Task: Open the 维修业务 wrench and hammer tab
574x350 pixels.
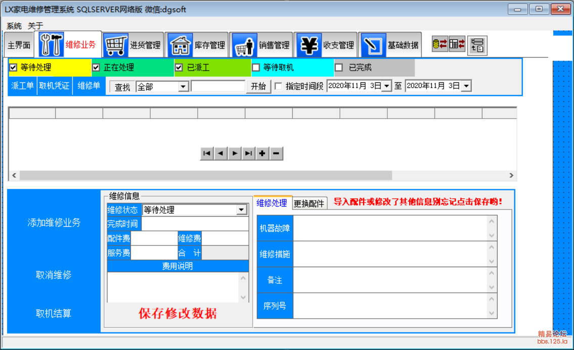Action: coord(69,44)
